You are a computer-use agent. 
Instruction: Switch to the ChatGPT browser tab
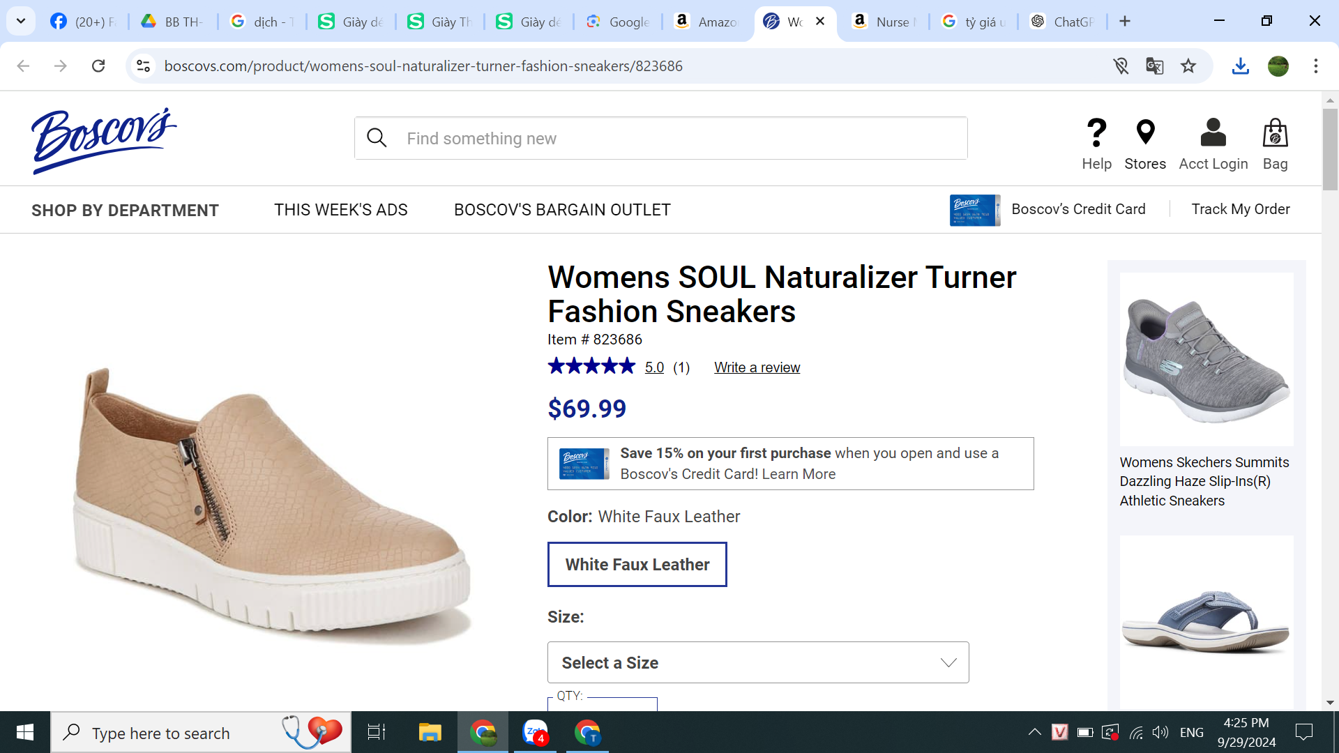1064,22
